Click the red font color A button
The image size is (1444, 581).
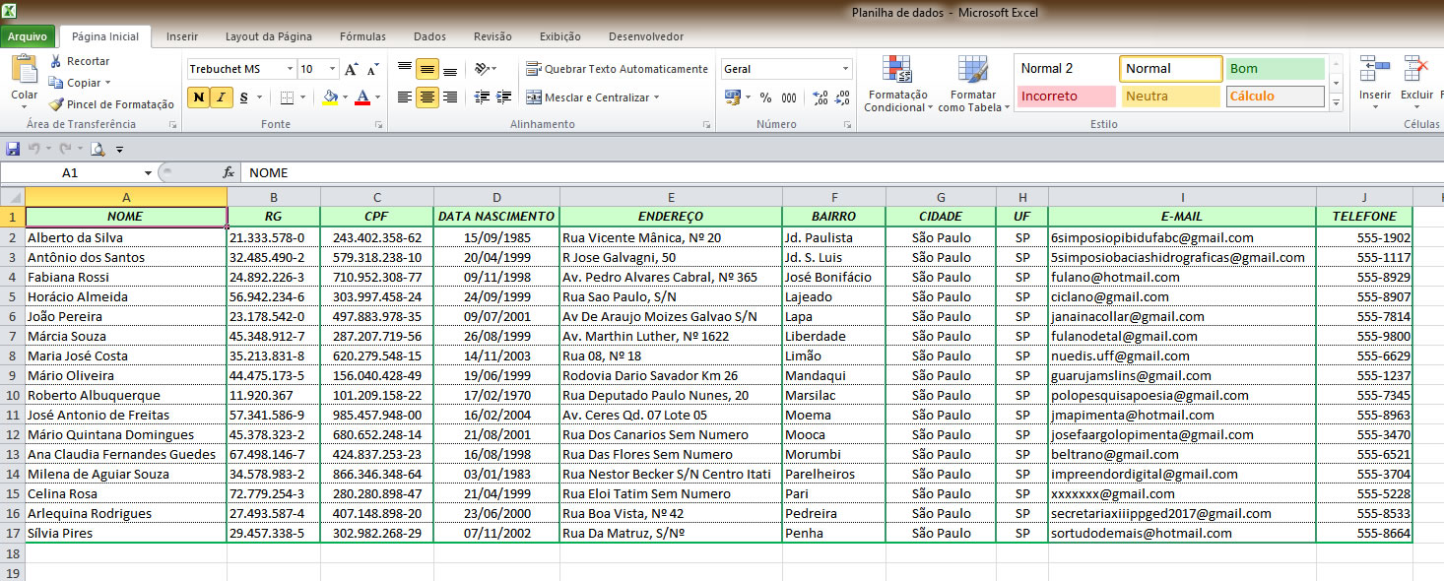[362, 97]
